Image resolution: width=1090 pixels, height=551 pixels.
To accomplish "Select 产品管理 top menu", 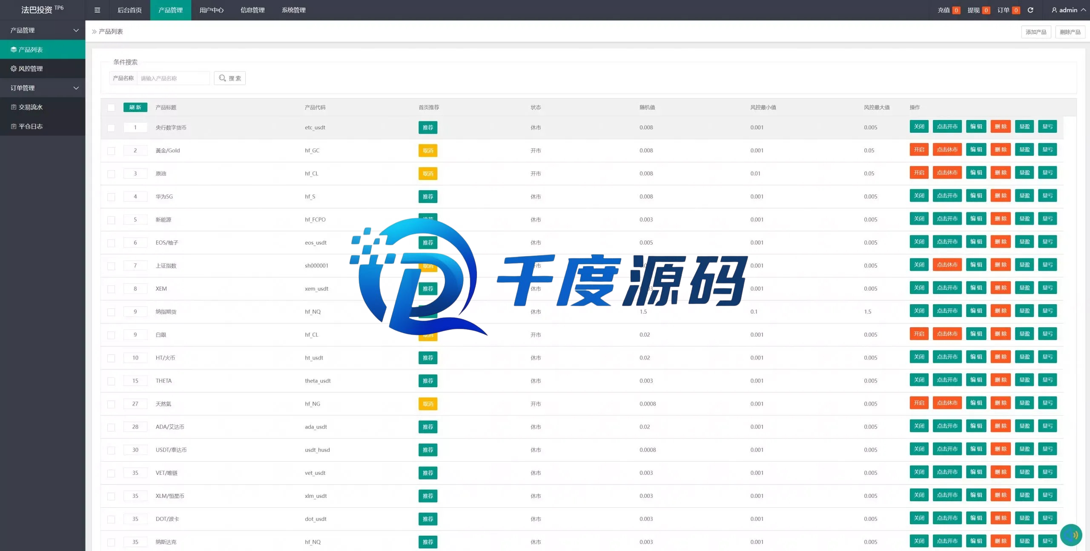I will click(x=170, y=10).
